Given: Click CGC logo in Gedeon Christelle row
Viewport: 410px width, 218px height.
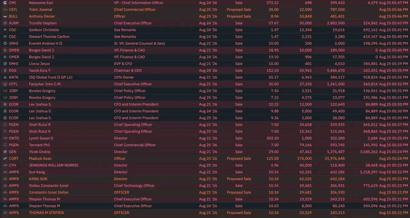Looking at the screenshot, I should (x=5, y=30).
